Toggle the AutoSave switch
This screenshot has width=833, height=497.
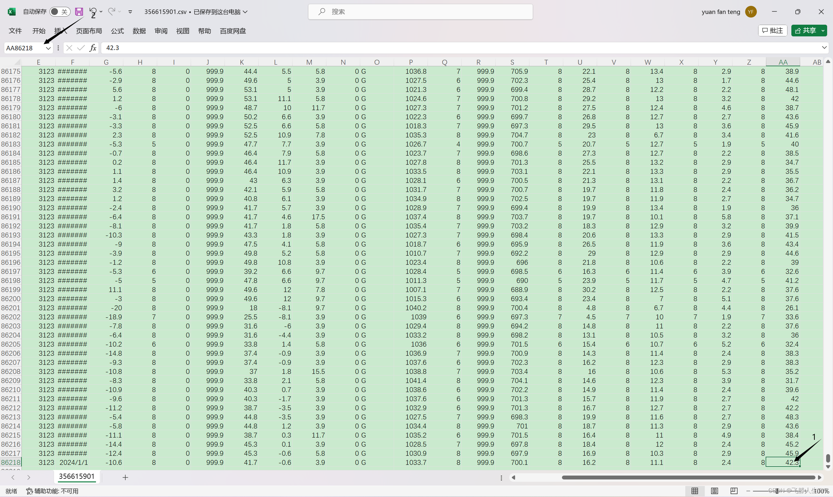click(60, 12)
